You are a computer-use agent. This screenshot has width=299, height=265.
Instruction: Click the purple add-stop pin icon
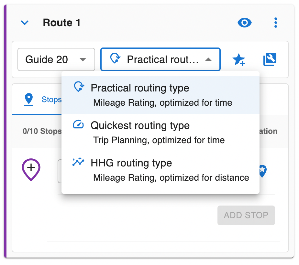click(x=31, y=169)
